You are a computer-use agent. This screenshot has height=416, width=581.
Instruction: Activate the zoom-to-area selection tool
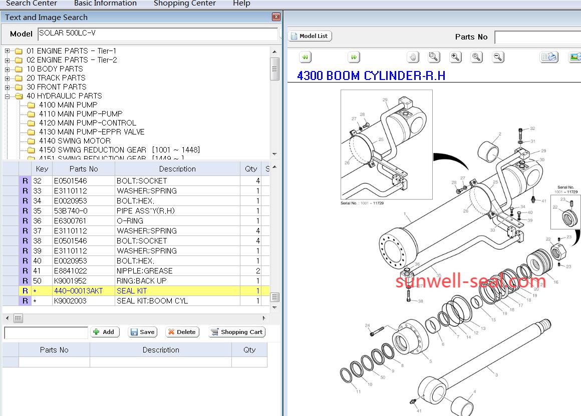point(434,57)
